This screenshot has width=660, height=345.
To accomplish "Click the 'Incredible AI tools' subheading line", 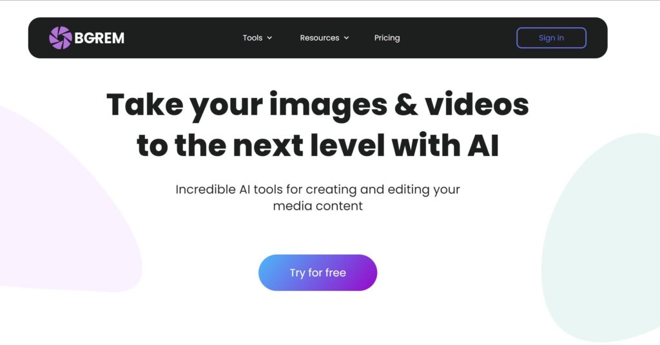I will click(x=318, y=190).
